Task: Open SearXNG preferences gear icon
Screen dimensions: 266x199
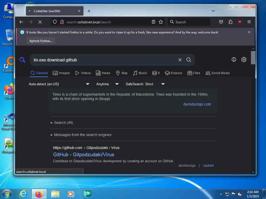Action: pyautogui.click(x=244, y=60)
